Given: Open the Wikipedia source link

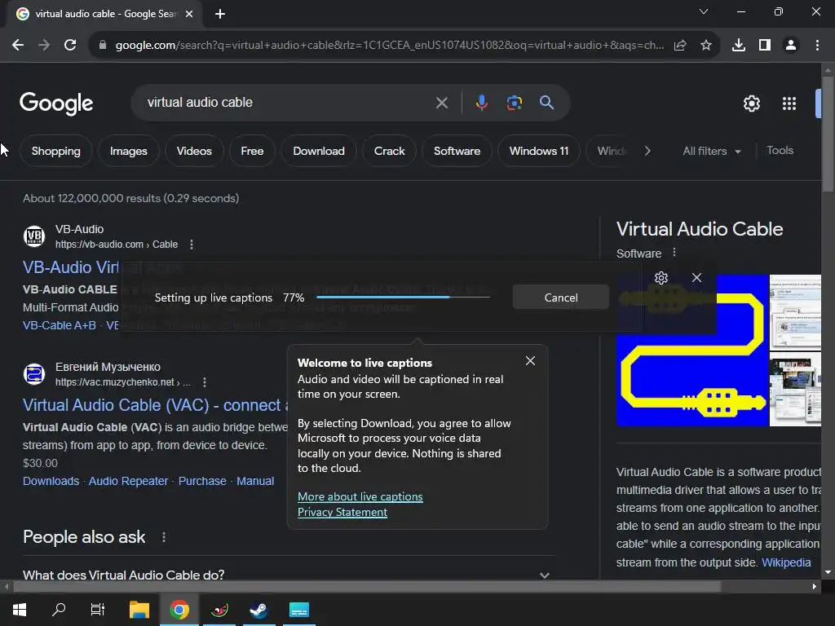Looking at the screenshot, I should click(x=786, y=562).
